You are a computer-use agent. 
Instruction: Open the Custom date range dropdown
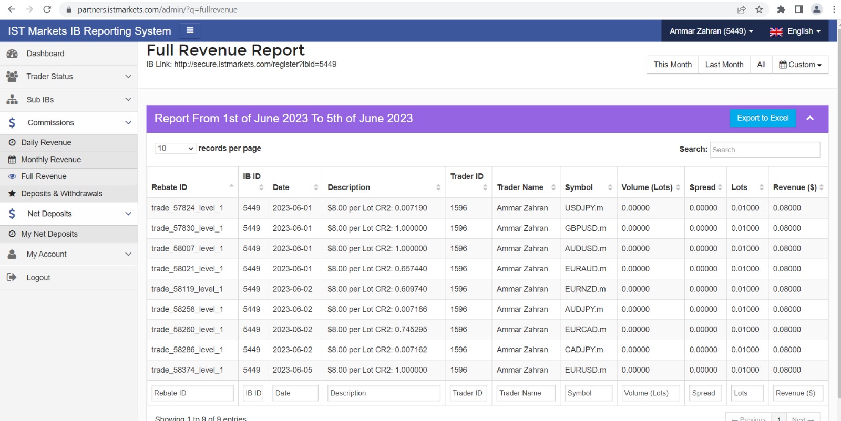[x=800, y=65]
